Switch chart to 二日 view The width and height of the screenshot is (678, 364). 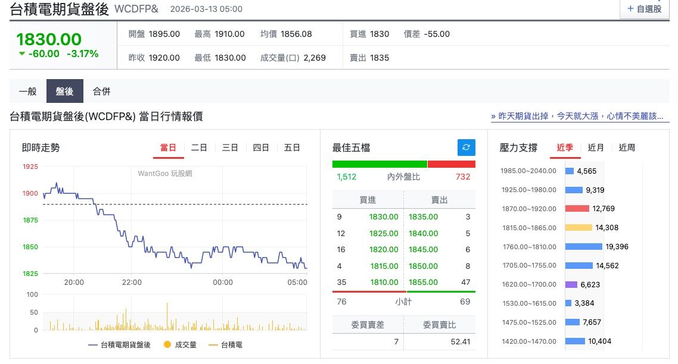[x=199, y=148]
